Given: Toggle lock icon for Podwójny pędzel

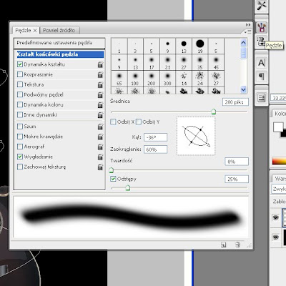Looking at the screenshot, I should pos(100,94).
